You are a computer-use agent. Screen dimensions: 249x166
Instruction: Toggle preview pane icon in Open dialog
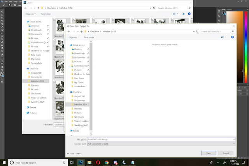[183, 14]
